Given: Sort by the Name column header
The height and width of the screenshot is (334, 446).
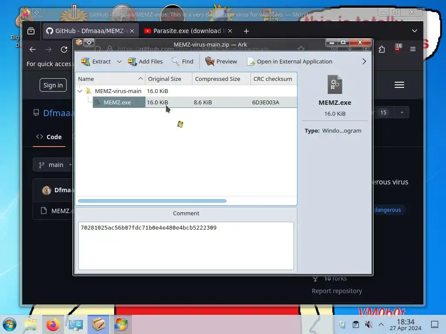Looking at the screenshot, I should (110, 79).
